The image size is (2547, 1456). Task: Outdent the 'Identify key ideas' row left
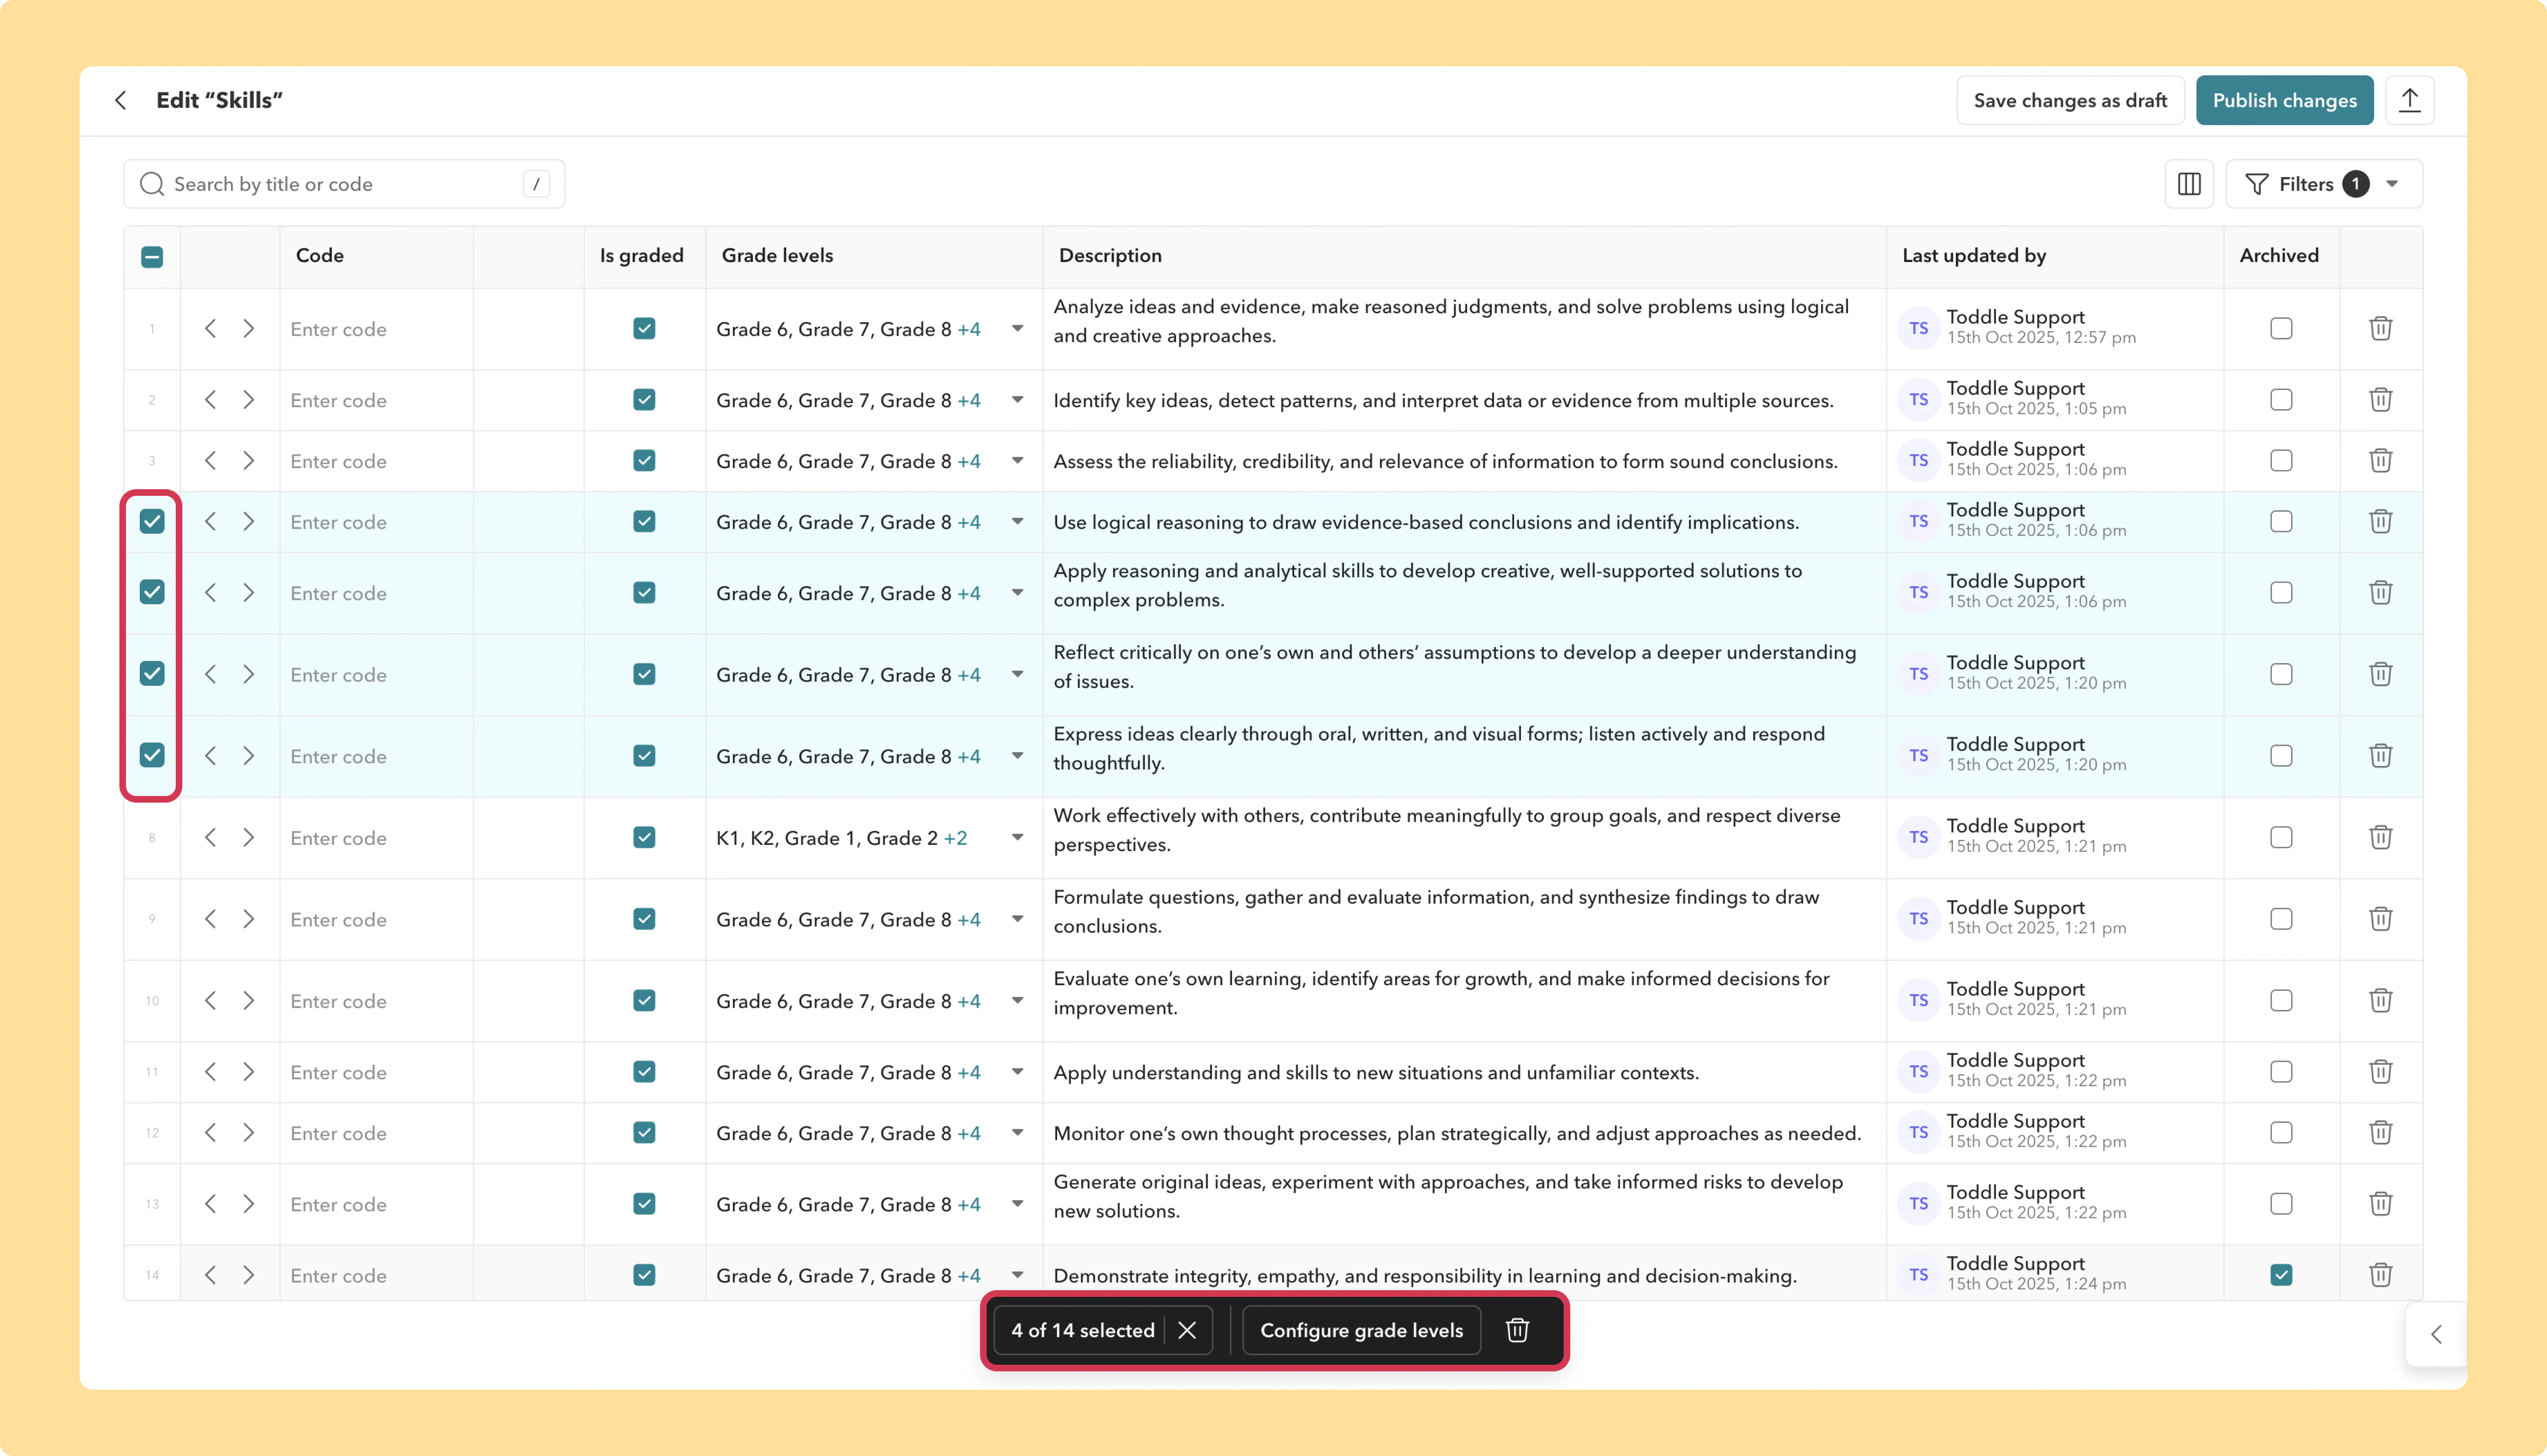click(210, 400)
